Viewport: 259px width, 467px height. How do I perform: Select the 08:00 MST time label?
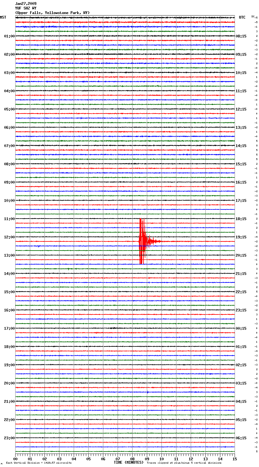9,164
